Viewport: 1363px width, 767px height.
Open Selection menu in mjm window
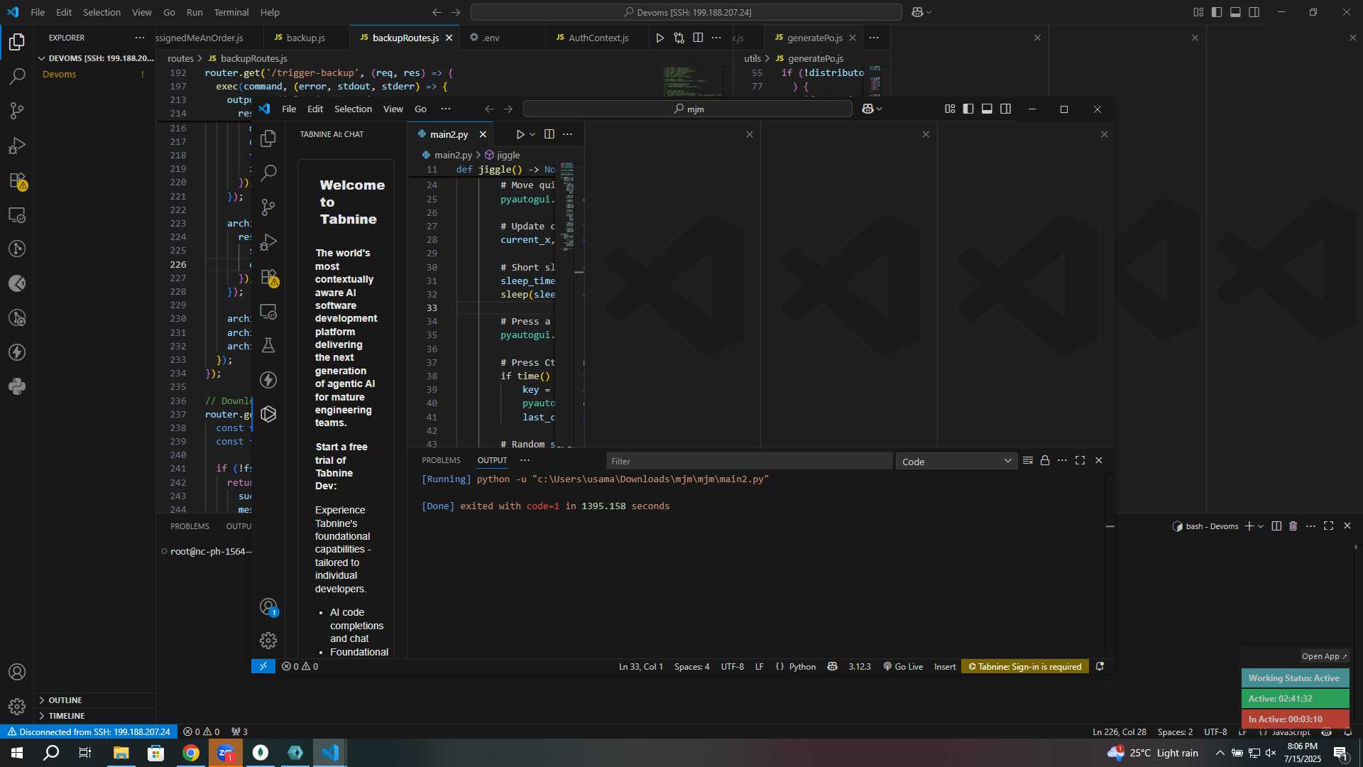[353, 109]
